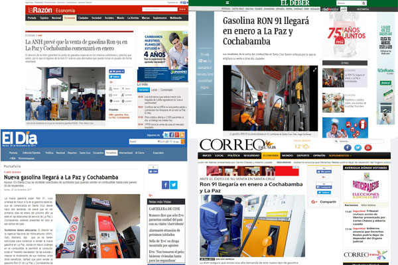Image resolution: width=398 pixels, height=265 pixels.
Task: Open Correo del Sur YouTube round icon
Action: coord(368,148)
